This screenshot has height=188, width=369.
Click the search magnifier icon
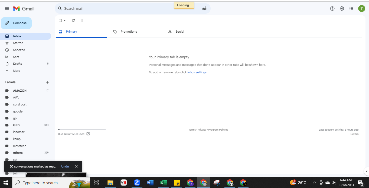[x=60, y=8]
